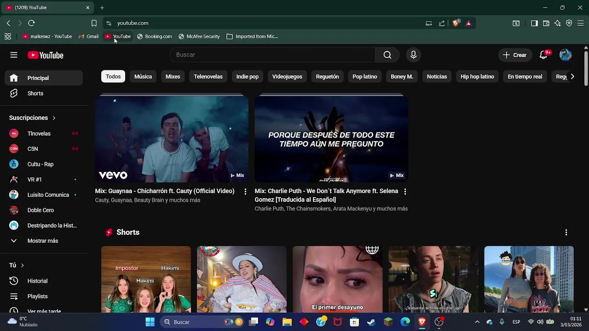Open Microsoft Edge from the taskbar
Screen dimensions: 589x331
pos(405,322)
